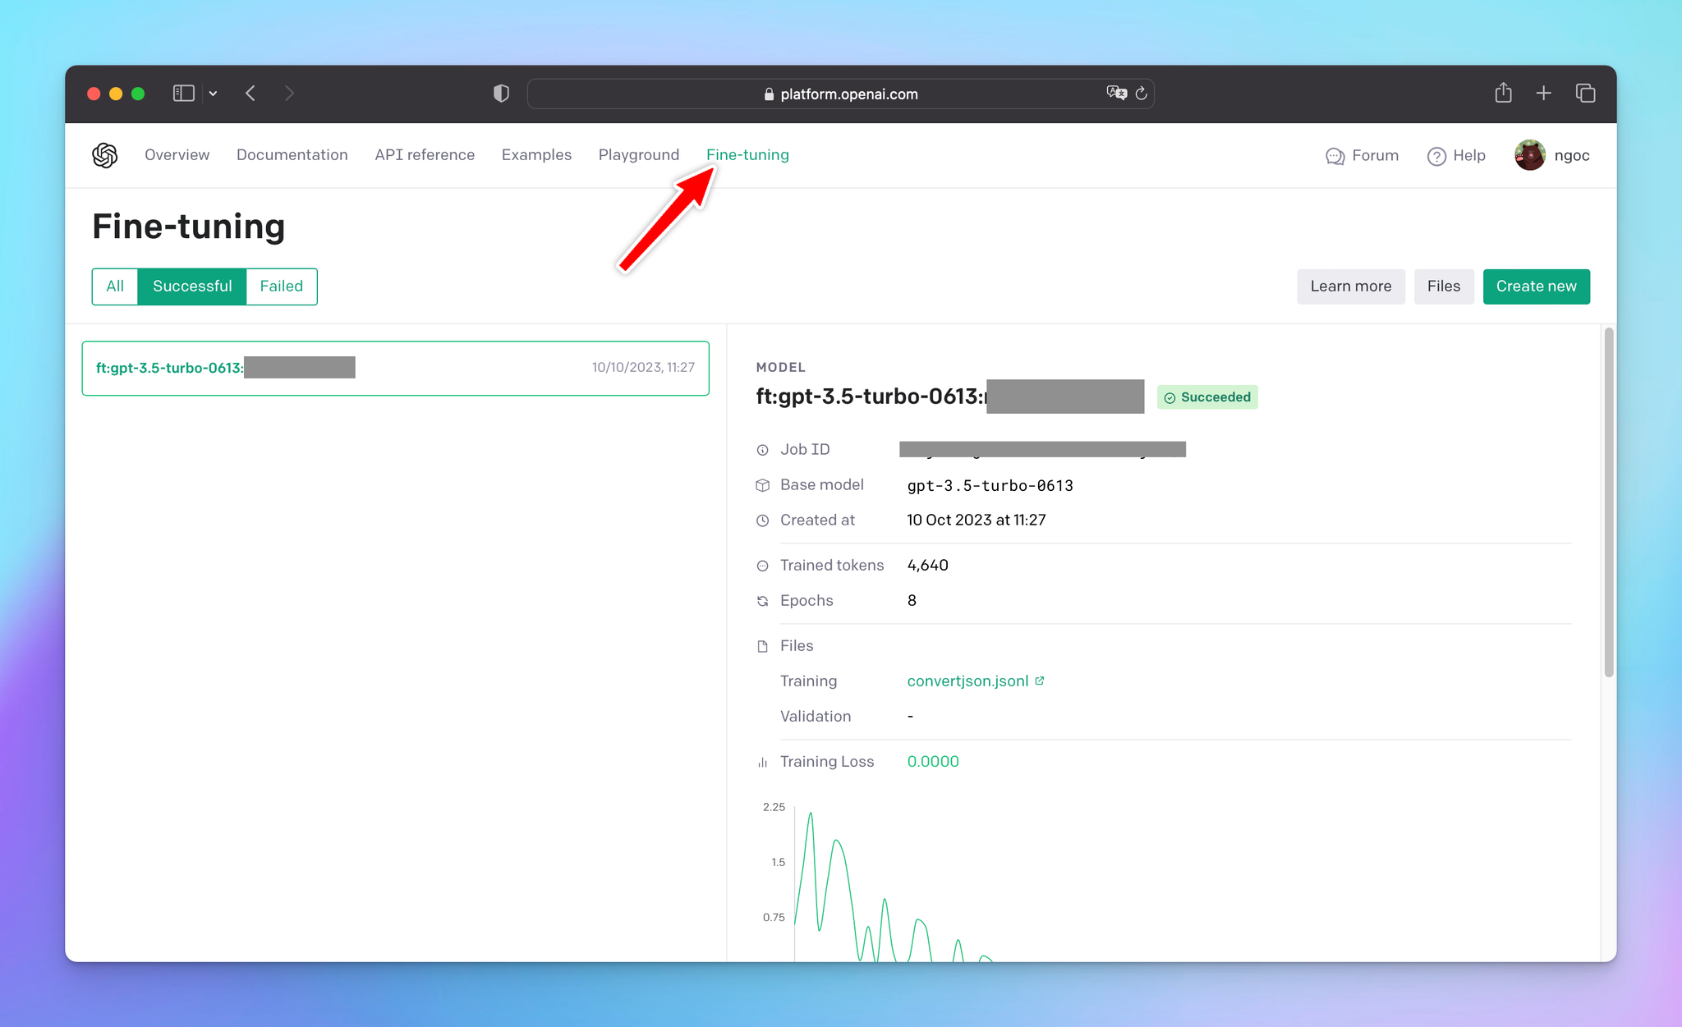Viewport: 1682px width, 1027px height.
Task: Open the ngoc profile avatar
Action: (x=1529, y=155)
